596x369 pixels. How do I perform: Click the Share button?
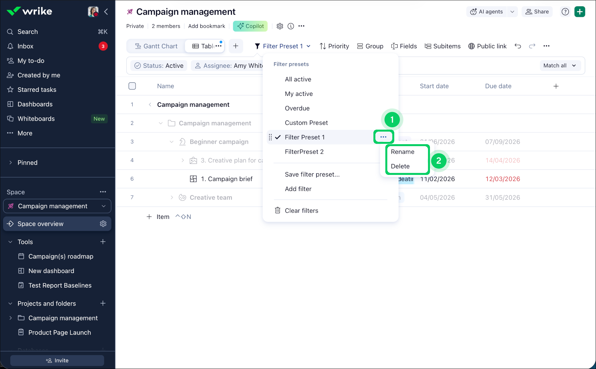(x=537, y=12)
